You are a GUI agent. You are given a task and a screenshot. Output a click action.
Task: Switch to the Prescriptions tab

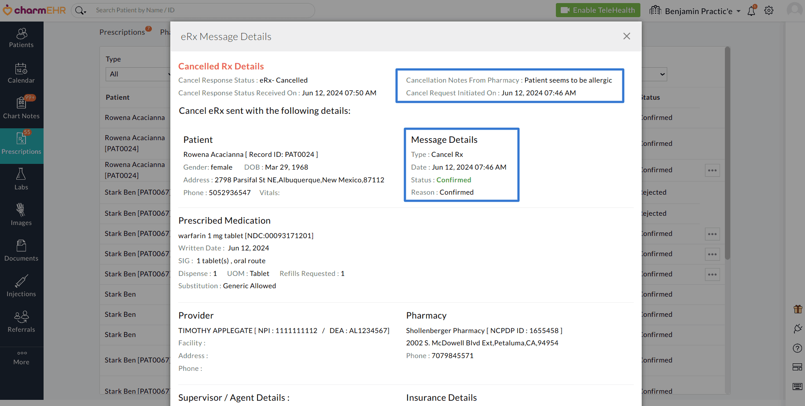(x=121, y=32)
